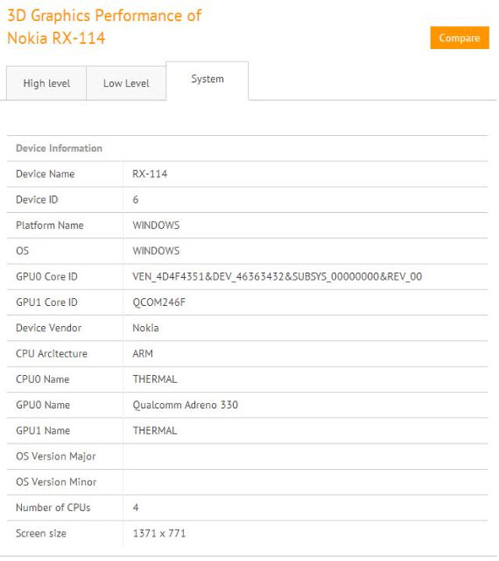Image resolution: width=499 pixels, height=561 pixels.
Task: Click the Platform Name row label
Action: click(50, 225)
